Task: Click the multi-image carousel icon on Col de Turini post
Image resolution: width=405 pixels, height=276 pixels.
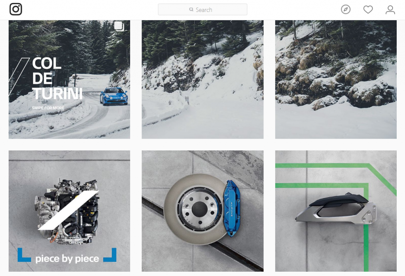Action: (119, 26)
